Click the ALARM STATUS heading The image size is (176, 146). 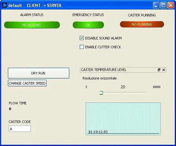[x=32, y=15]
